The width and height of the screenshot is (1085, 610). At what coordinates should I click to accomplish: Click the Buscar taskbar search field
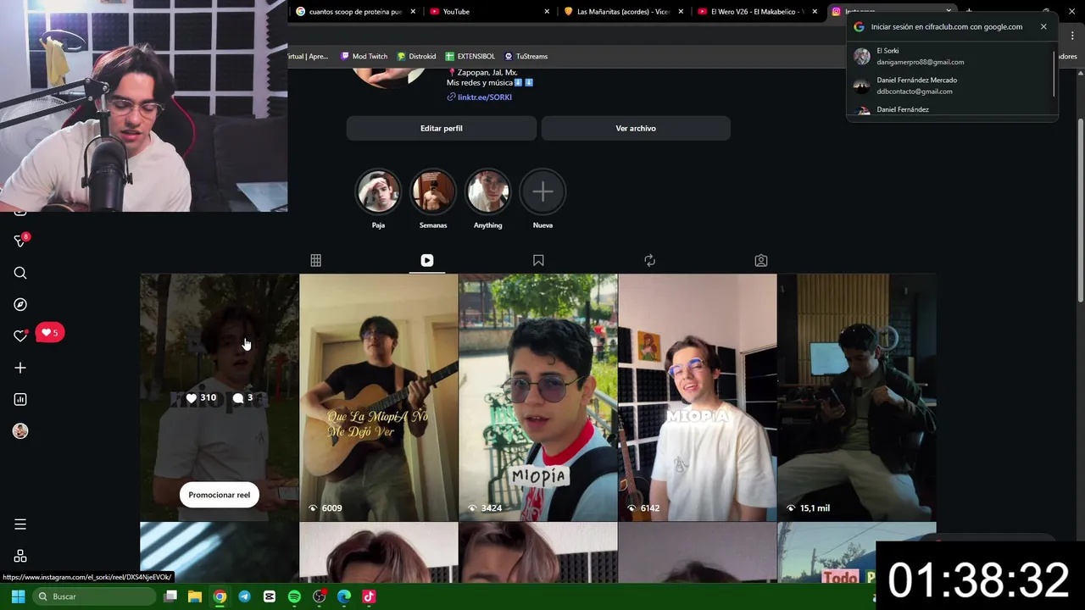pos(96,596)
